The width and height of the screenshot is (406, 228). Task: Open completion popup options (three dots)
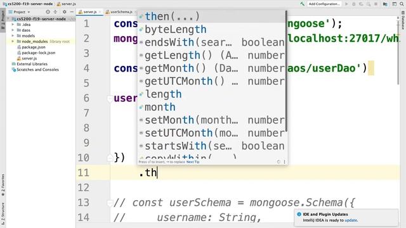[284, 162]
